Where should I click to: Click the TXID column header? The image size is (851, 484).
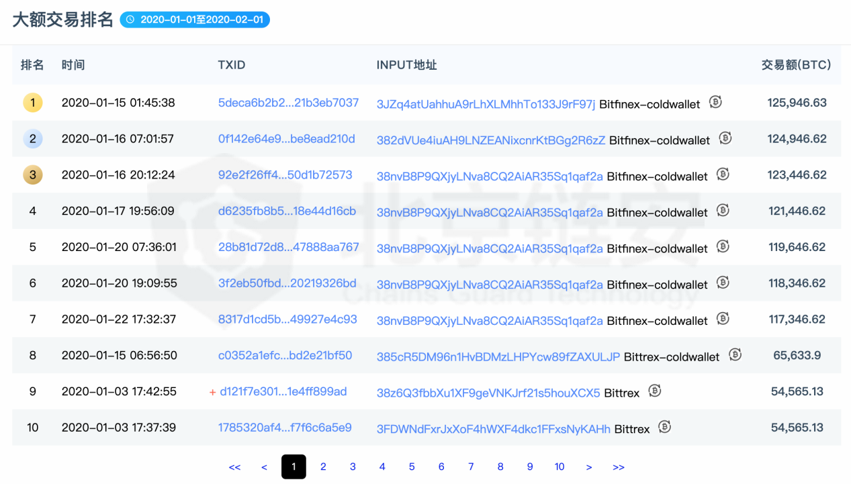click(x=232, y=65)
